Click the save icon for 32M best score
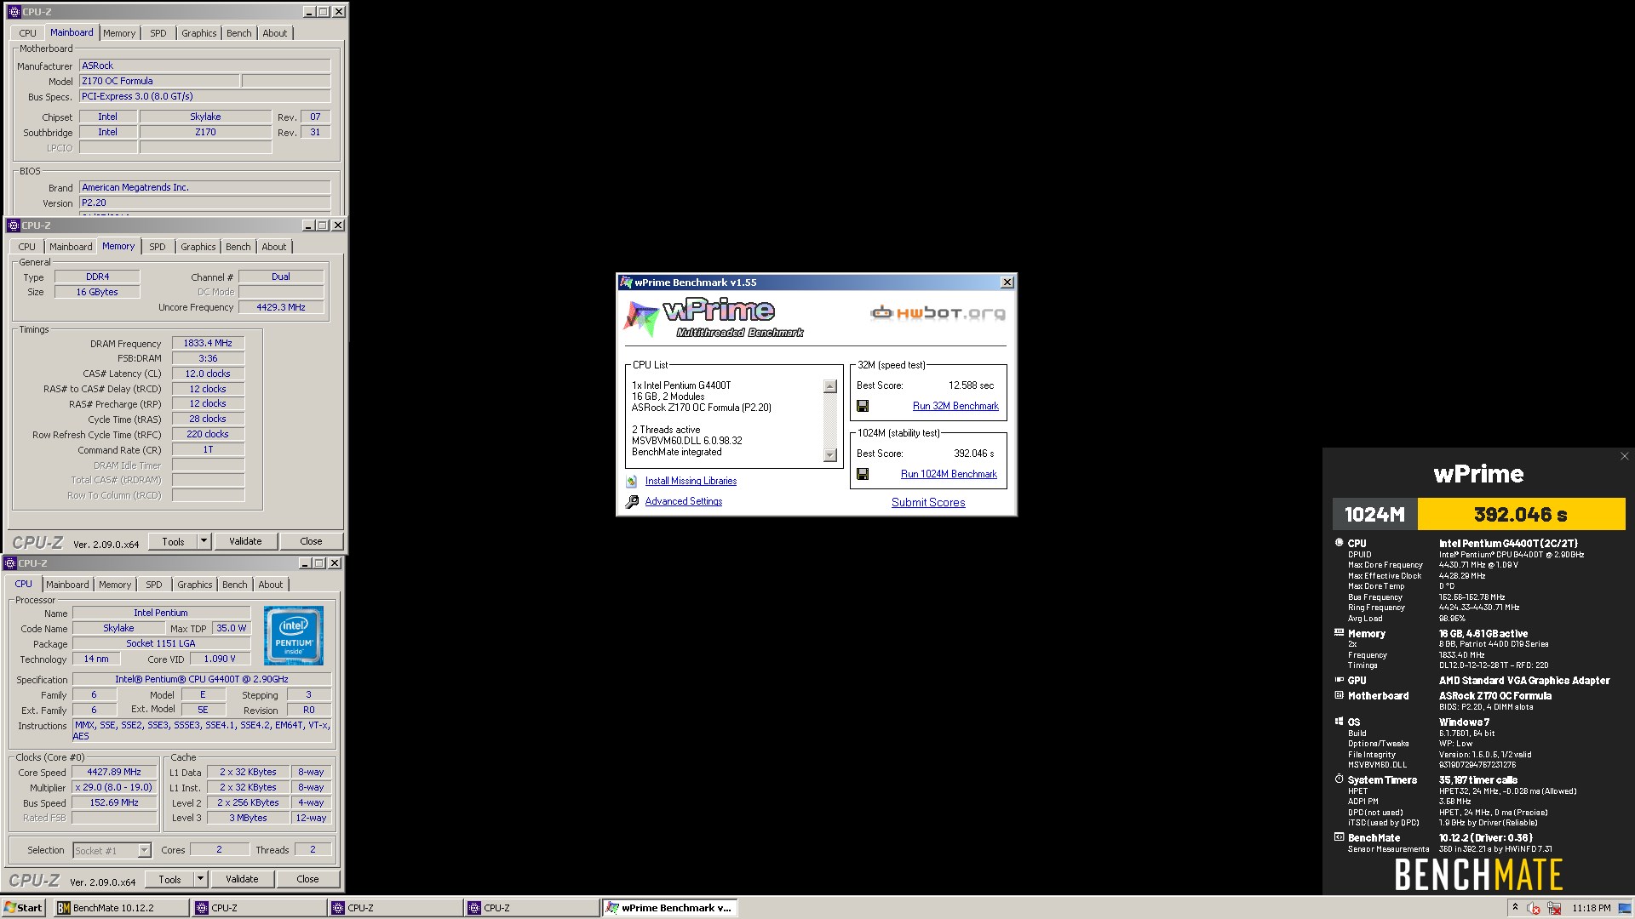This screenshot has height=919, width=1635. coord(863,407)
